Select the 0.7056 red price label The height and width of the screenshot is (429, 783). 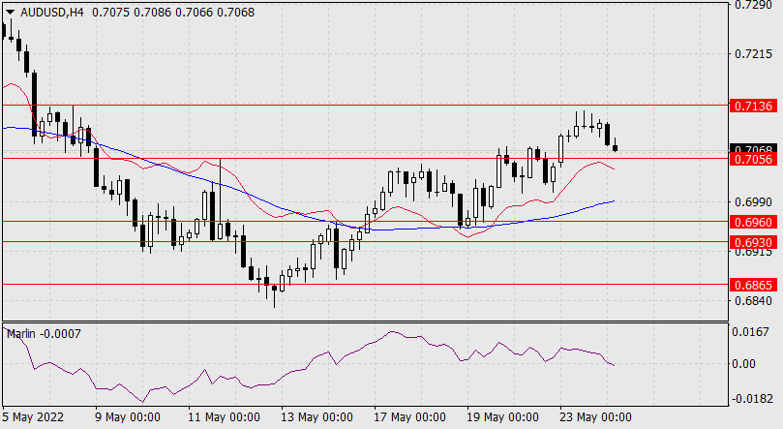click(754, 160)
